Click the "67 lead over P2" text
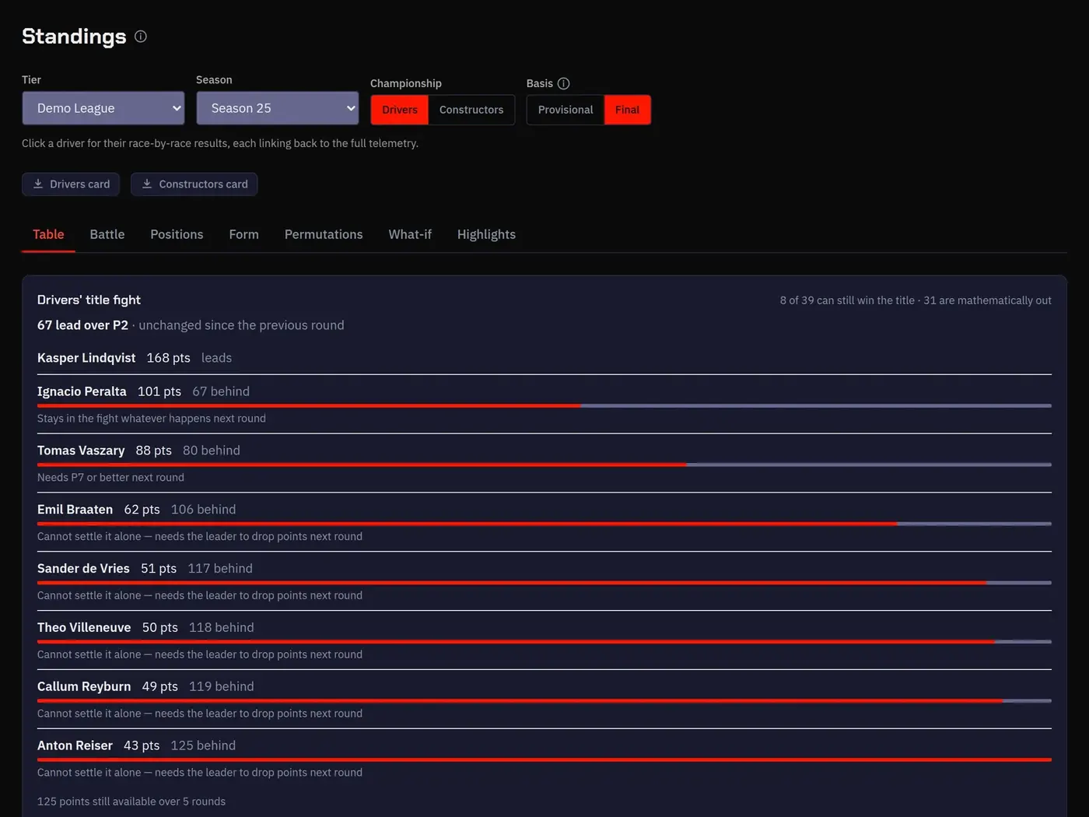 (x=82, y=325)
